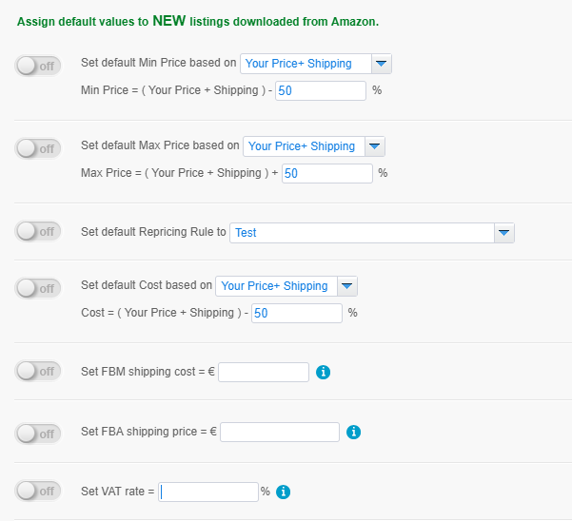Click the VAT rate input field
The height and width of the screenshot is (521, 572).
[x=208, y=492]
